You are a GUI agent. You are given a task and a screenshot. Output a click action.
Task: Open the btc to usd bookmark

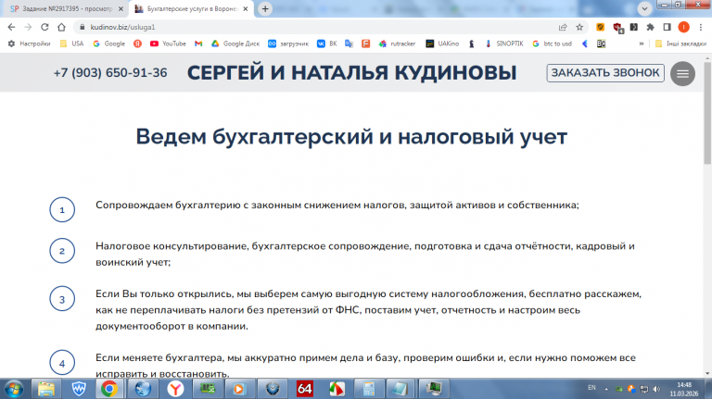(x=552, y=44)
